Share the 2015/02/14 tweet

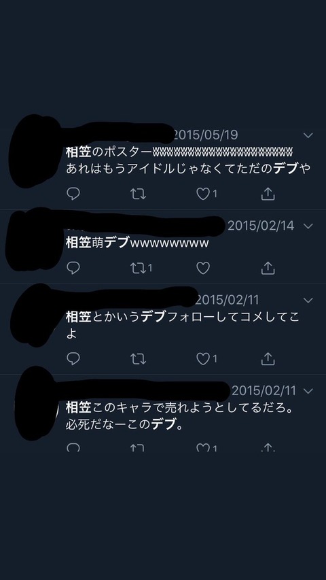pos(268,267)
